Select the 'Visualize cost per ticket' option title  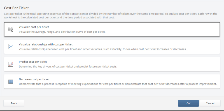click(x=34, y=27)
